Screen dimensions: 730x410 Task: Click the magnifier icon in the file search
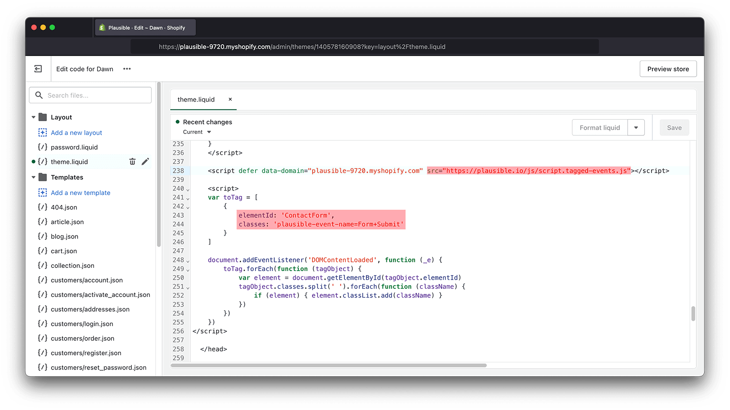pos(39,95)
